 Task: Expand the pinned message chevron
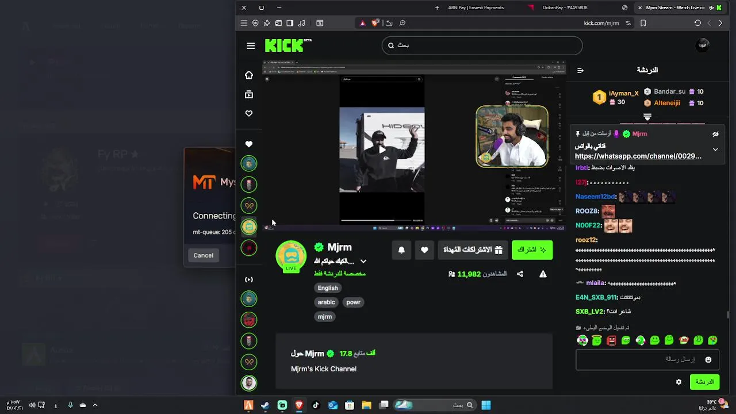(715, 149)
